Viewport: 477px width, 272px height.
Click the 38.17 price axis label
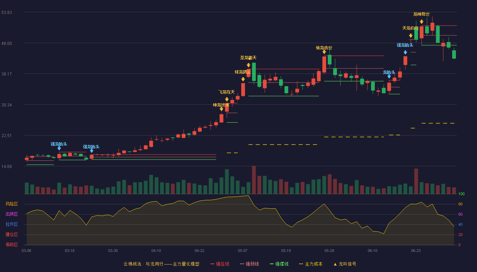pos(7,74)
